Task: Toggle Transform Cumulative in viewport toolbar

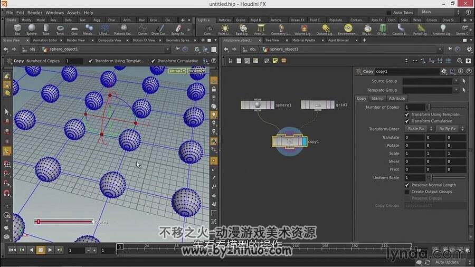Action: [153, 61]
